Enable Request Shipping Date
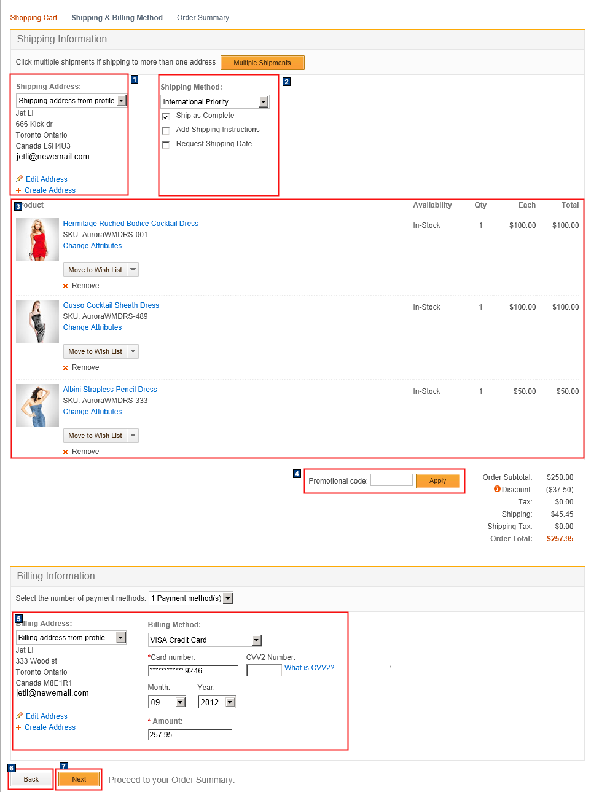The height and width of the screenshot is (792, 591). 166,144
